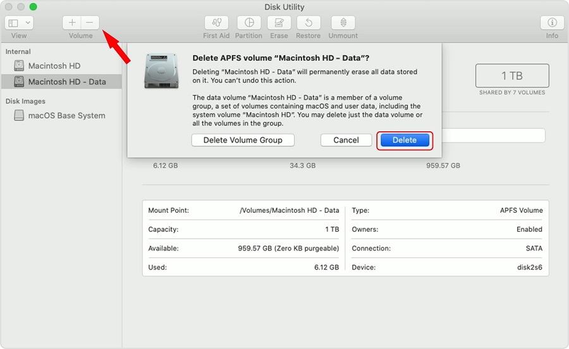569x349 pixels.
Task: Click the Owners Enabled value
Action: (x=529, y=229)
